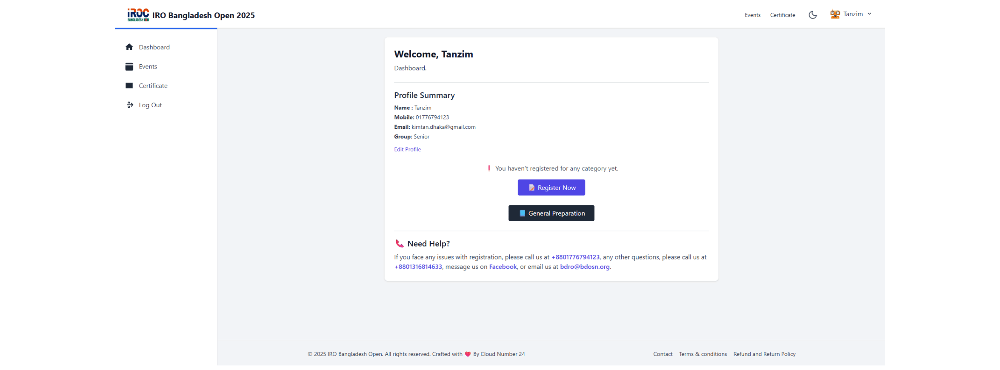The width and height of the screenshot is (1000, 370).
Task: Expand the Tanzim account dropdown chevron
Action: (x=869, y=14)
